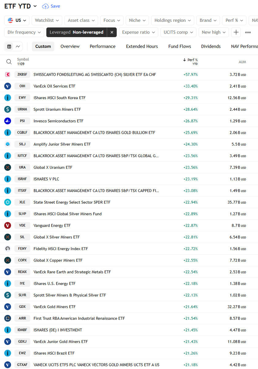Click the EWY iShares logo icon
This screenshot has width=258, height=369.
coord(8,98)
